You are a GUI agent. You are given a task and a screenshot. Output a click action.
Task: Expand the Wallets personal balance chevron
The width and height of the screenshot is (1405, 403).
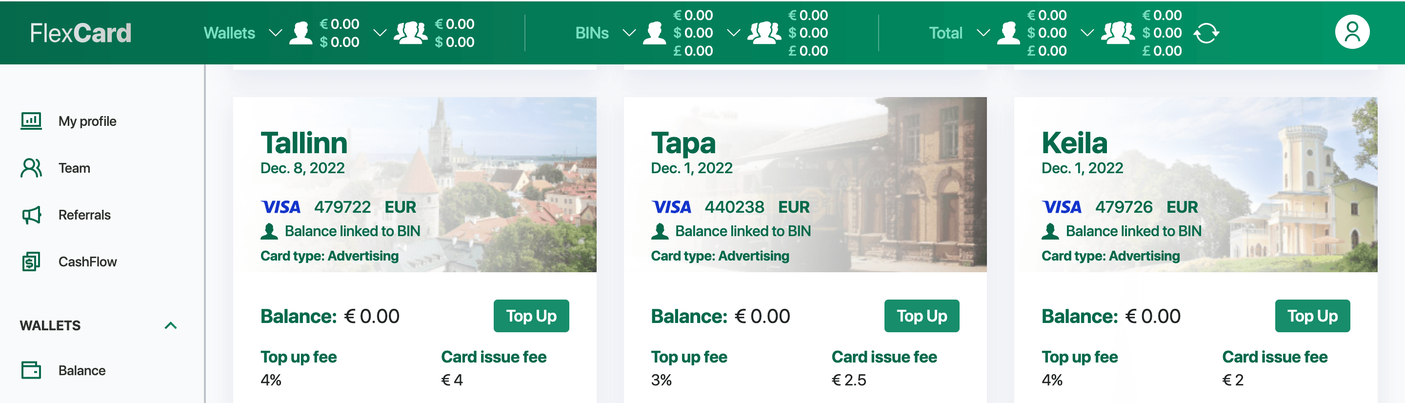tap(276, 33)
